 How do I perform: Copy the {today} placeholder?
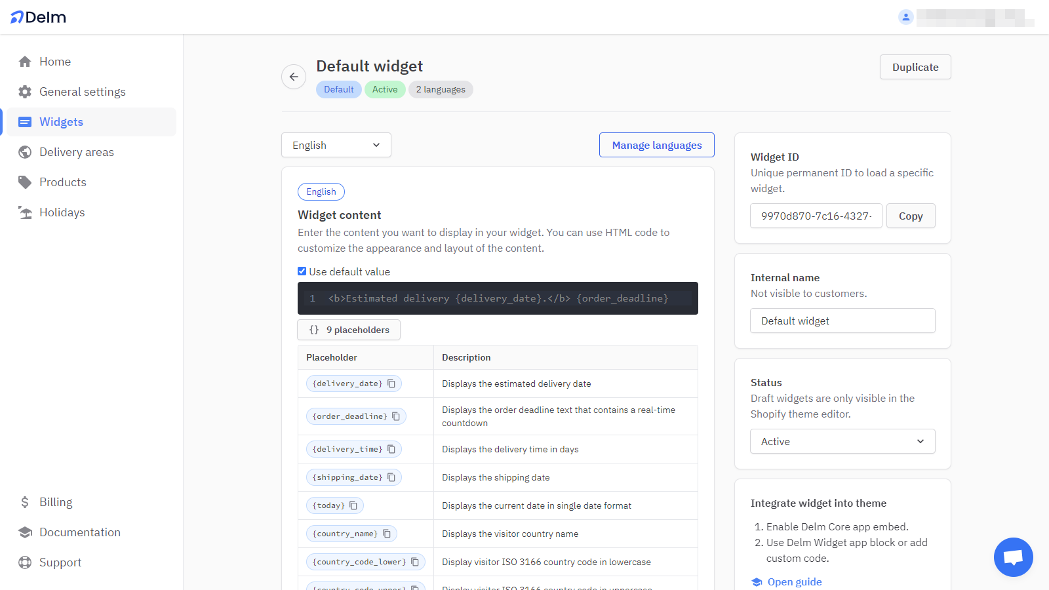[353, 505]
